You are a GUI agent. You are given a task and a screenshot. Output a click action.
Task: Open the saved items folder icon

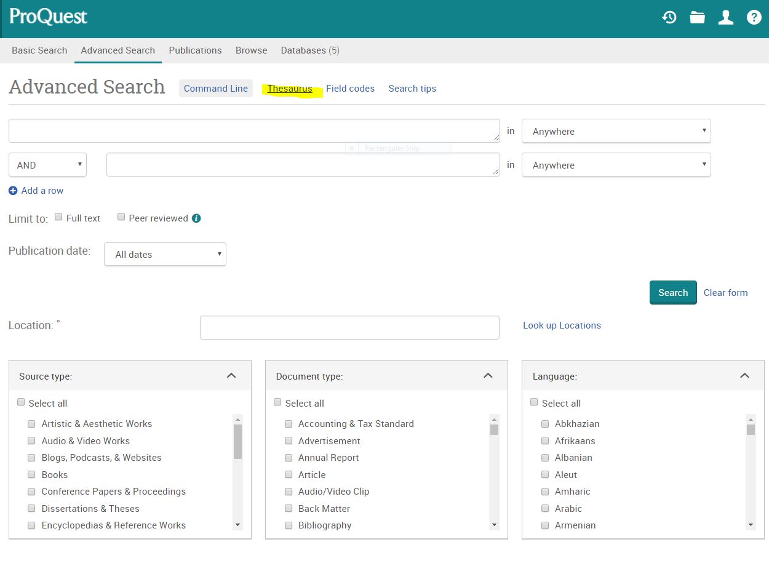click(x=697, y=18)
